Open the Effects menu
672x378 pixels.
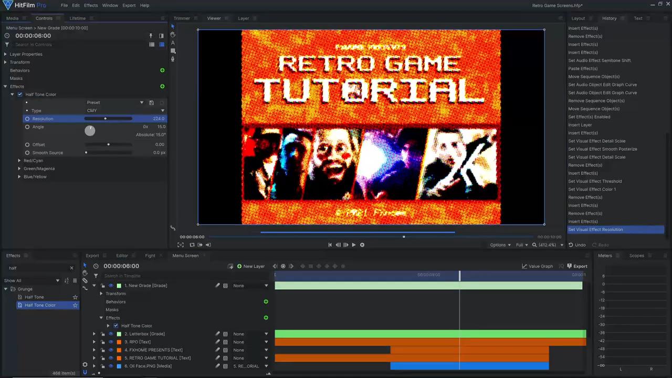(x=91, y=5)
